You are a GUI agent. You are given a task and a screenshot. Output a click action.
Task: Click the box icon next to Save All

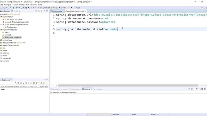click(7, 8)
